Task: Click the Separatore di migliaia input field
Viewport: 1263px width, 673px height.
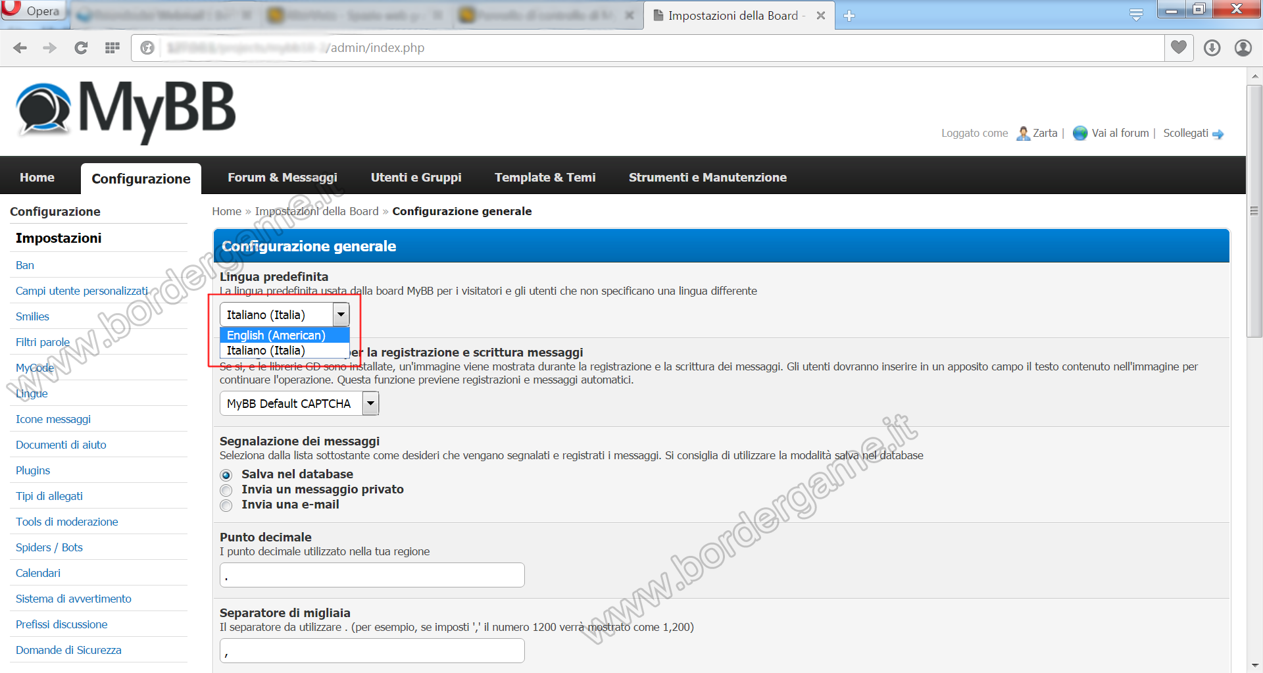Action: click(372, 651)
